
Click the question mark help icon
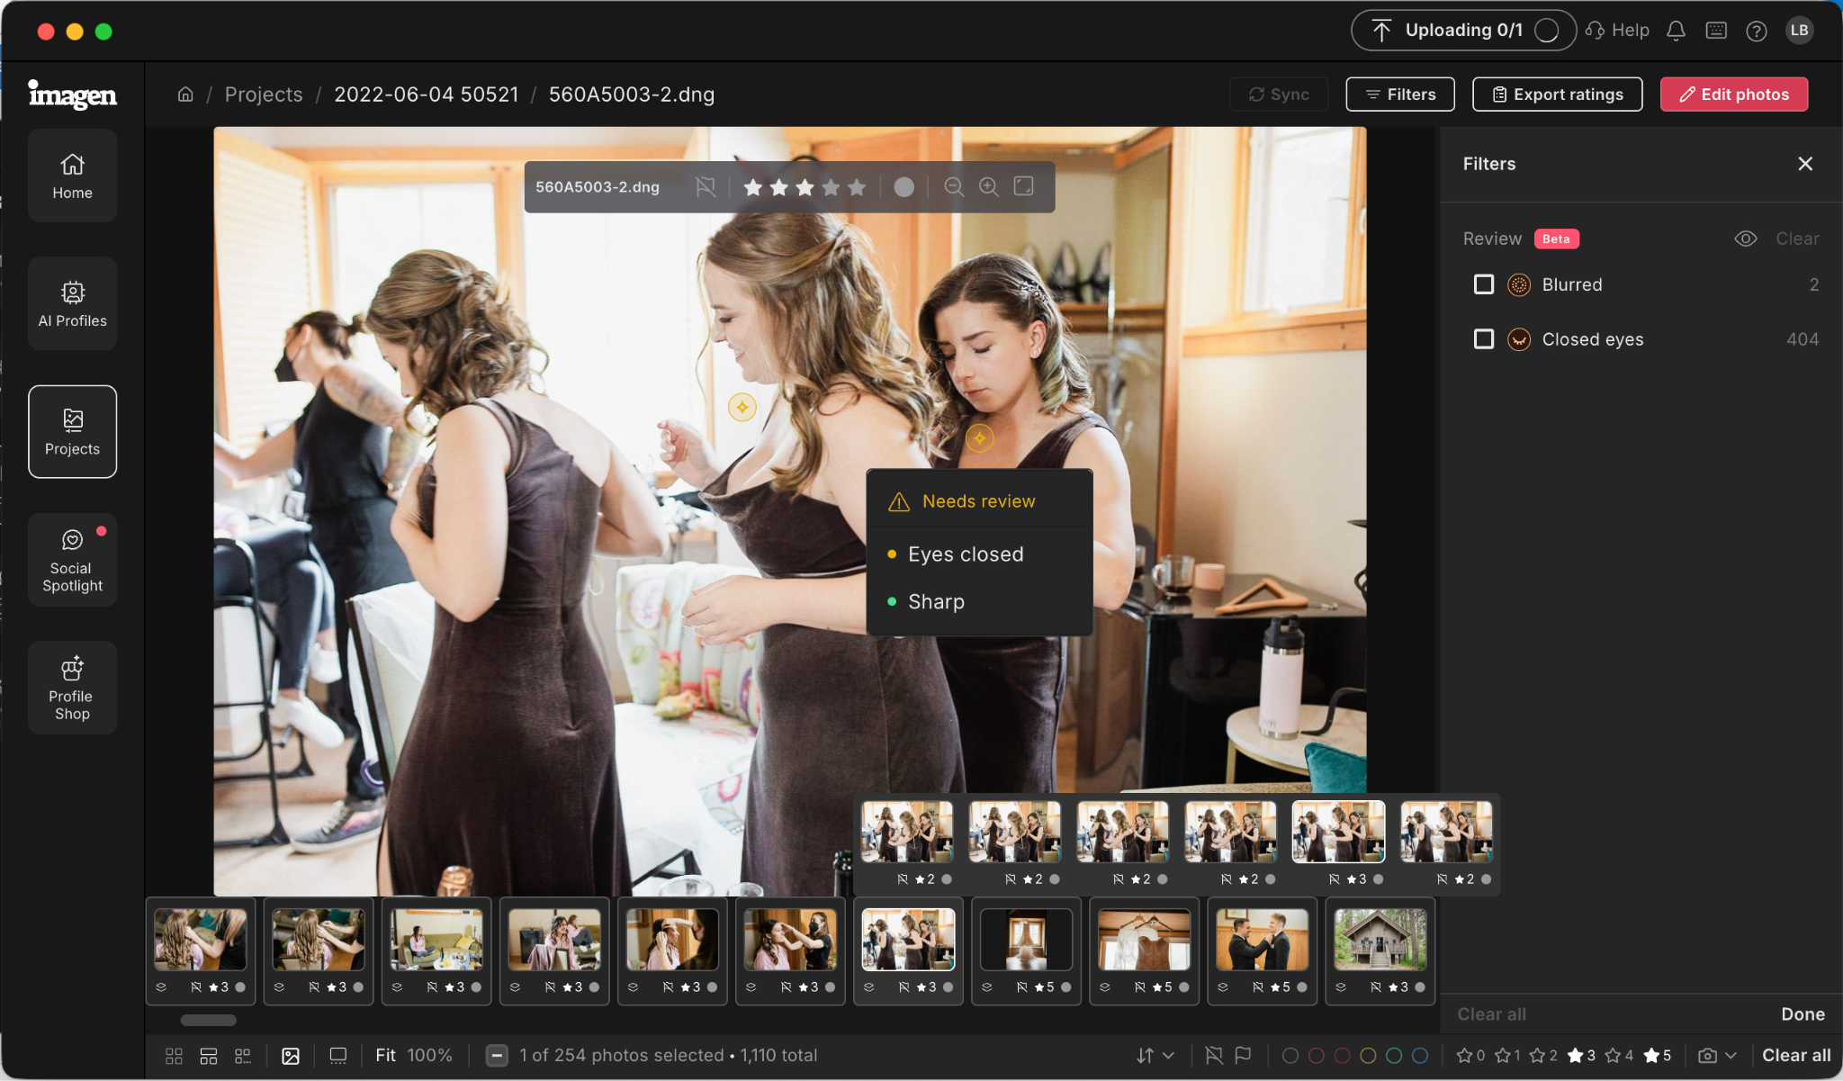1756,31
